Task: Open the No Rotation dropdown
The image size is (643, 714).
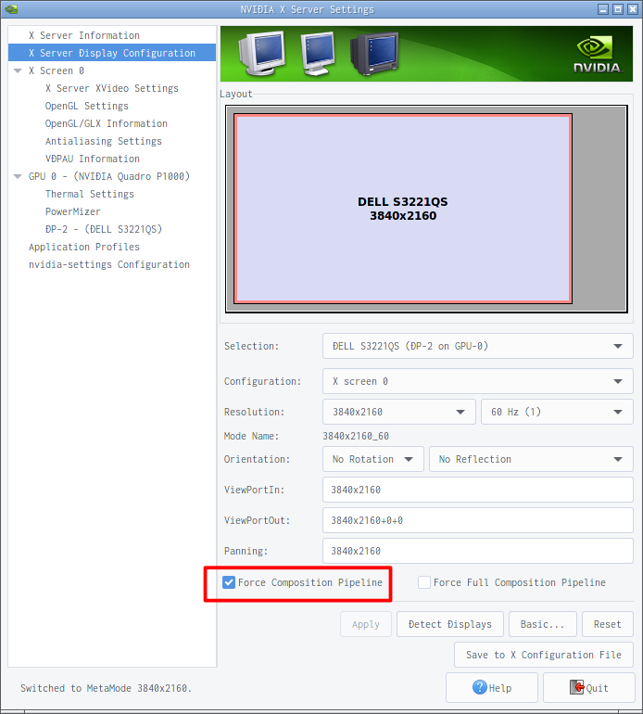Action: click(373, 459)
